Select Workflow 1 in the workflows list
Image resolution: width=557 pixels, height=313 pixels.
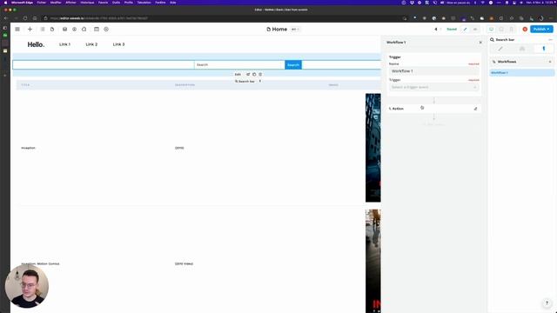pos(521,73)
